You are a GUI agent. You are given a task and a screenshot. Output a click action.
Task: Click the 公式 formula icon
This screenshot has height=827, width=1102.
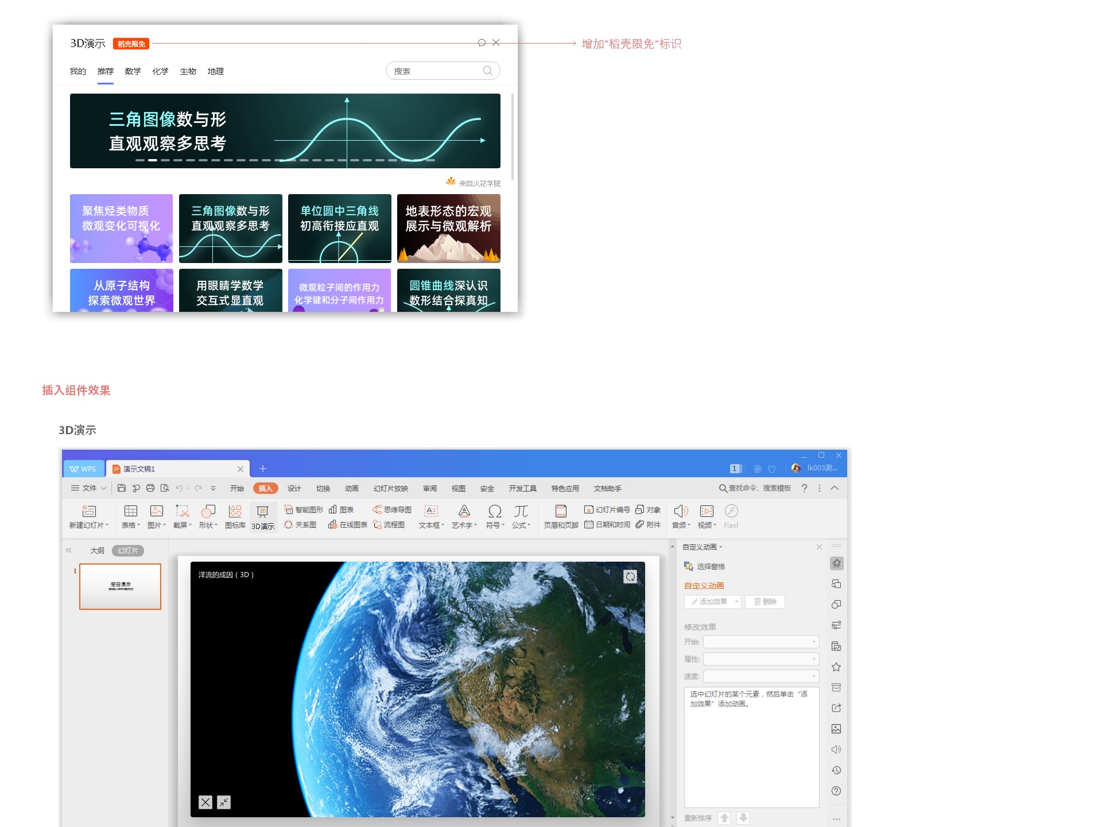tap(521, 511)
